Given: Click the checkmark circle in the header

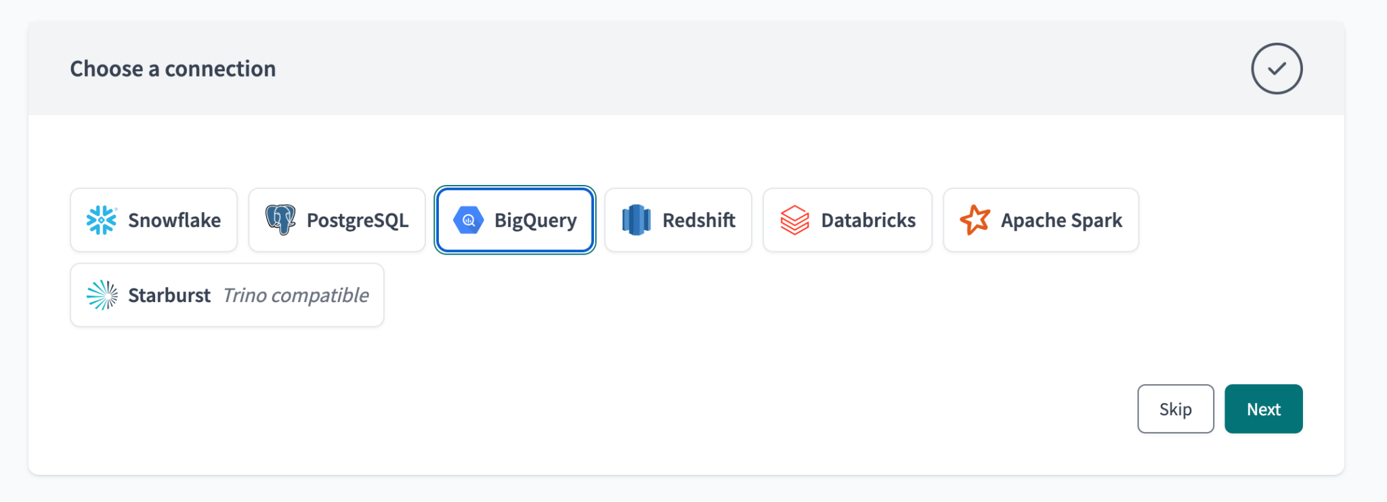Looking at the screenshot, I should click(1276, 68).
